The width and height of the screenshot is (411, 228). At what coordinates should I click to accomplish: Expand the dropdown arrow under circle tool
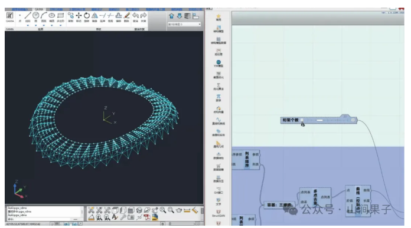[36, 25]
